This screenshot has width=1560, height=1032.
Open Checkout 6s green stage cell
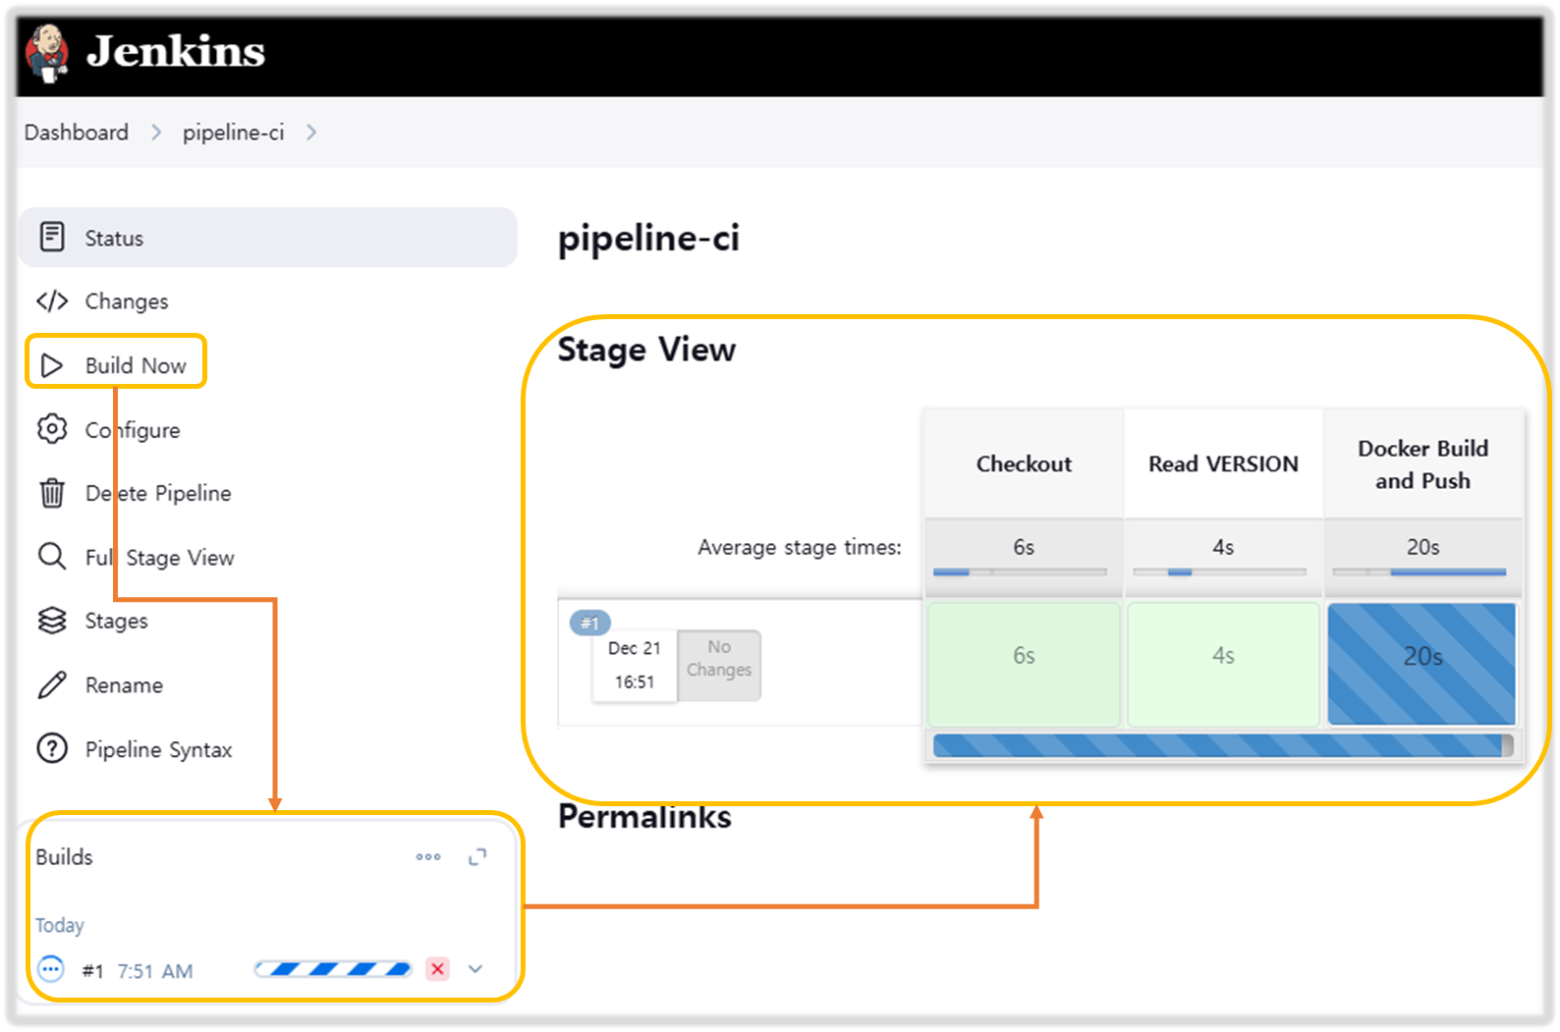[1024, 664]
